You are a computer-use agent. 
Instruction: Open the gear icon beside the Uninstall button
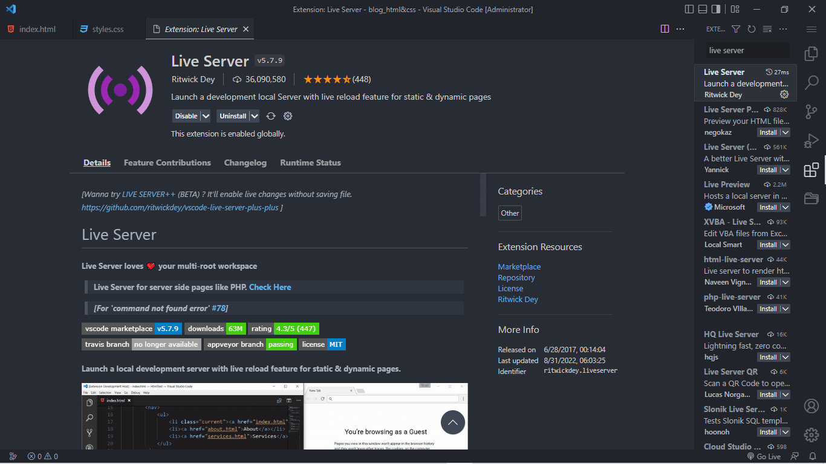coord(288,116)
